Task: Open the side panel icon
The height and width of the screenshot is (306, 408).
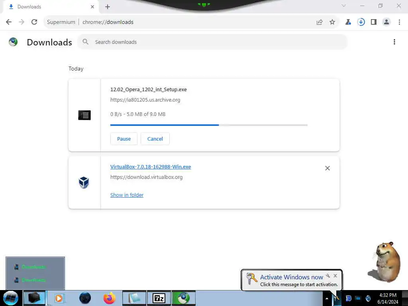Action: coord(374,22)
